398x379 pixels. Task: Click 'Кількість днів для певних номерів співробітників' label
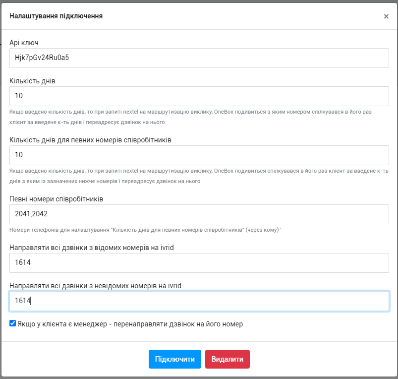click(x=90, y=140)
